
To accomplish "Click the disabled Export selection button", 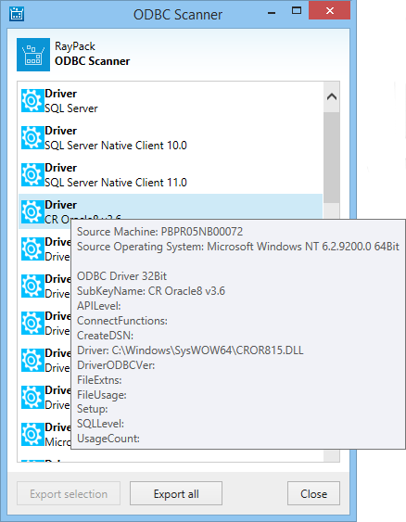I will tap(69, 493).
